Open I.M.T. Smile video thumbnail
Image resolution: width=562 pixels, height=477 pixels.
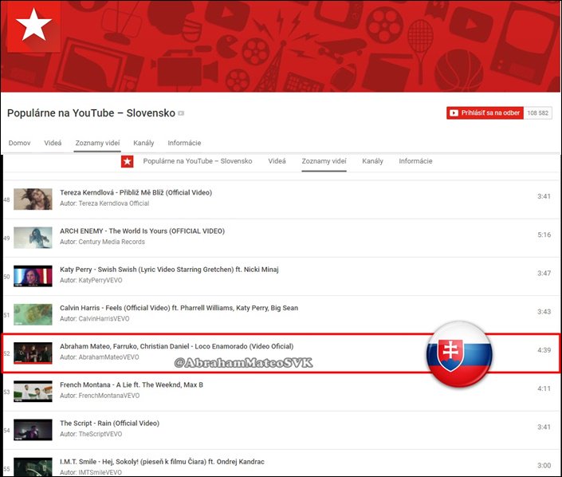[x=33, y=467]
